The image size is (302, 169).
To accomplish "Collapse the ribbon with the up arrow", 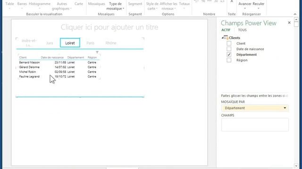I will pyautogui.click(x=295, y=14).
